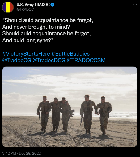The width and height of the screenshot is (140, 157).
Task: Click the line "And auld lang syne?"
Action: (x=28, y=40)
